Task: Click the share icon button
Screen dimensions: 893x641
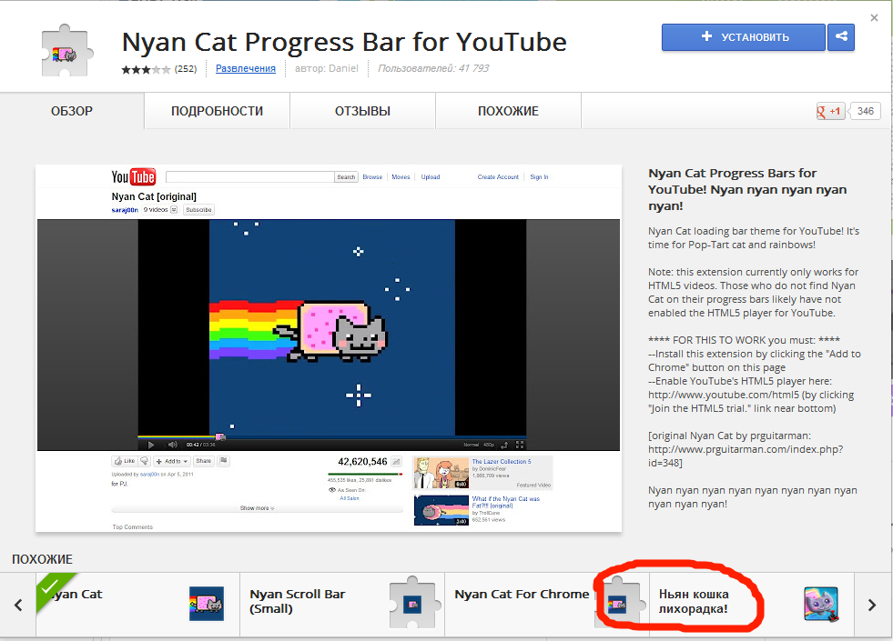Action: click(x=841, y=37)
